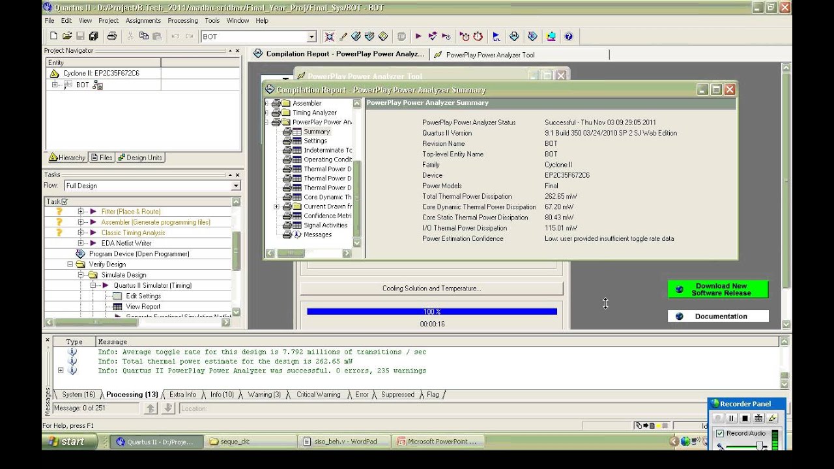Switch to Microsoft PowerPoint taskbar button
The height and width of the screenshot is (469, 834).
(x=437, y=442)
